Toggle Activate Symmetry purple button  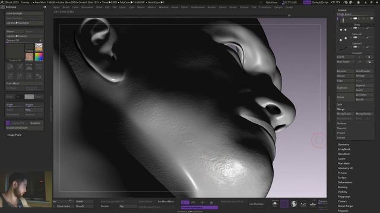tap(199, 208)
